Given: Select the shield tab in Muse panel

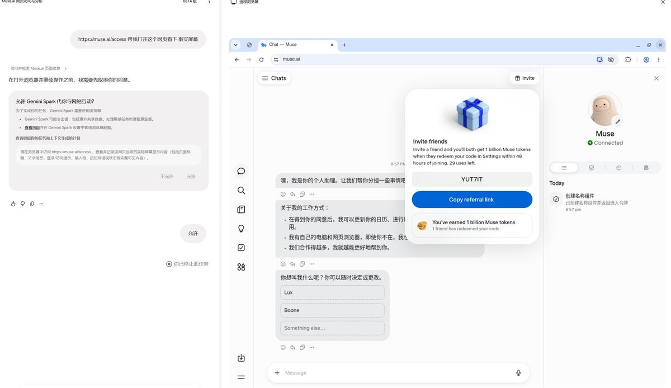Looking at the screenshot, I should (x=592, y=168).
